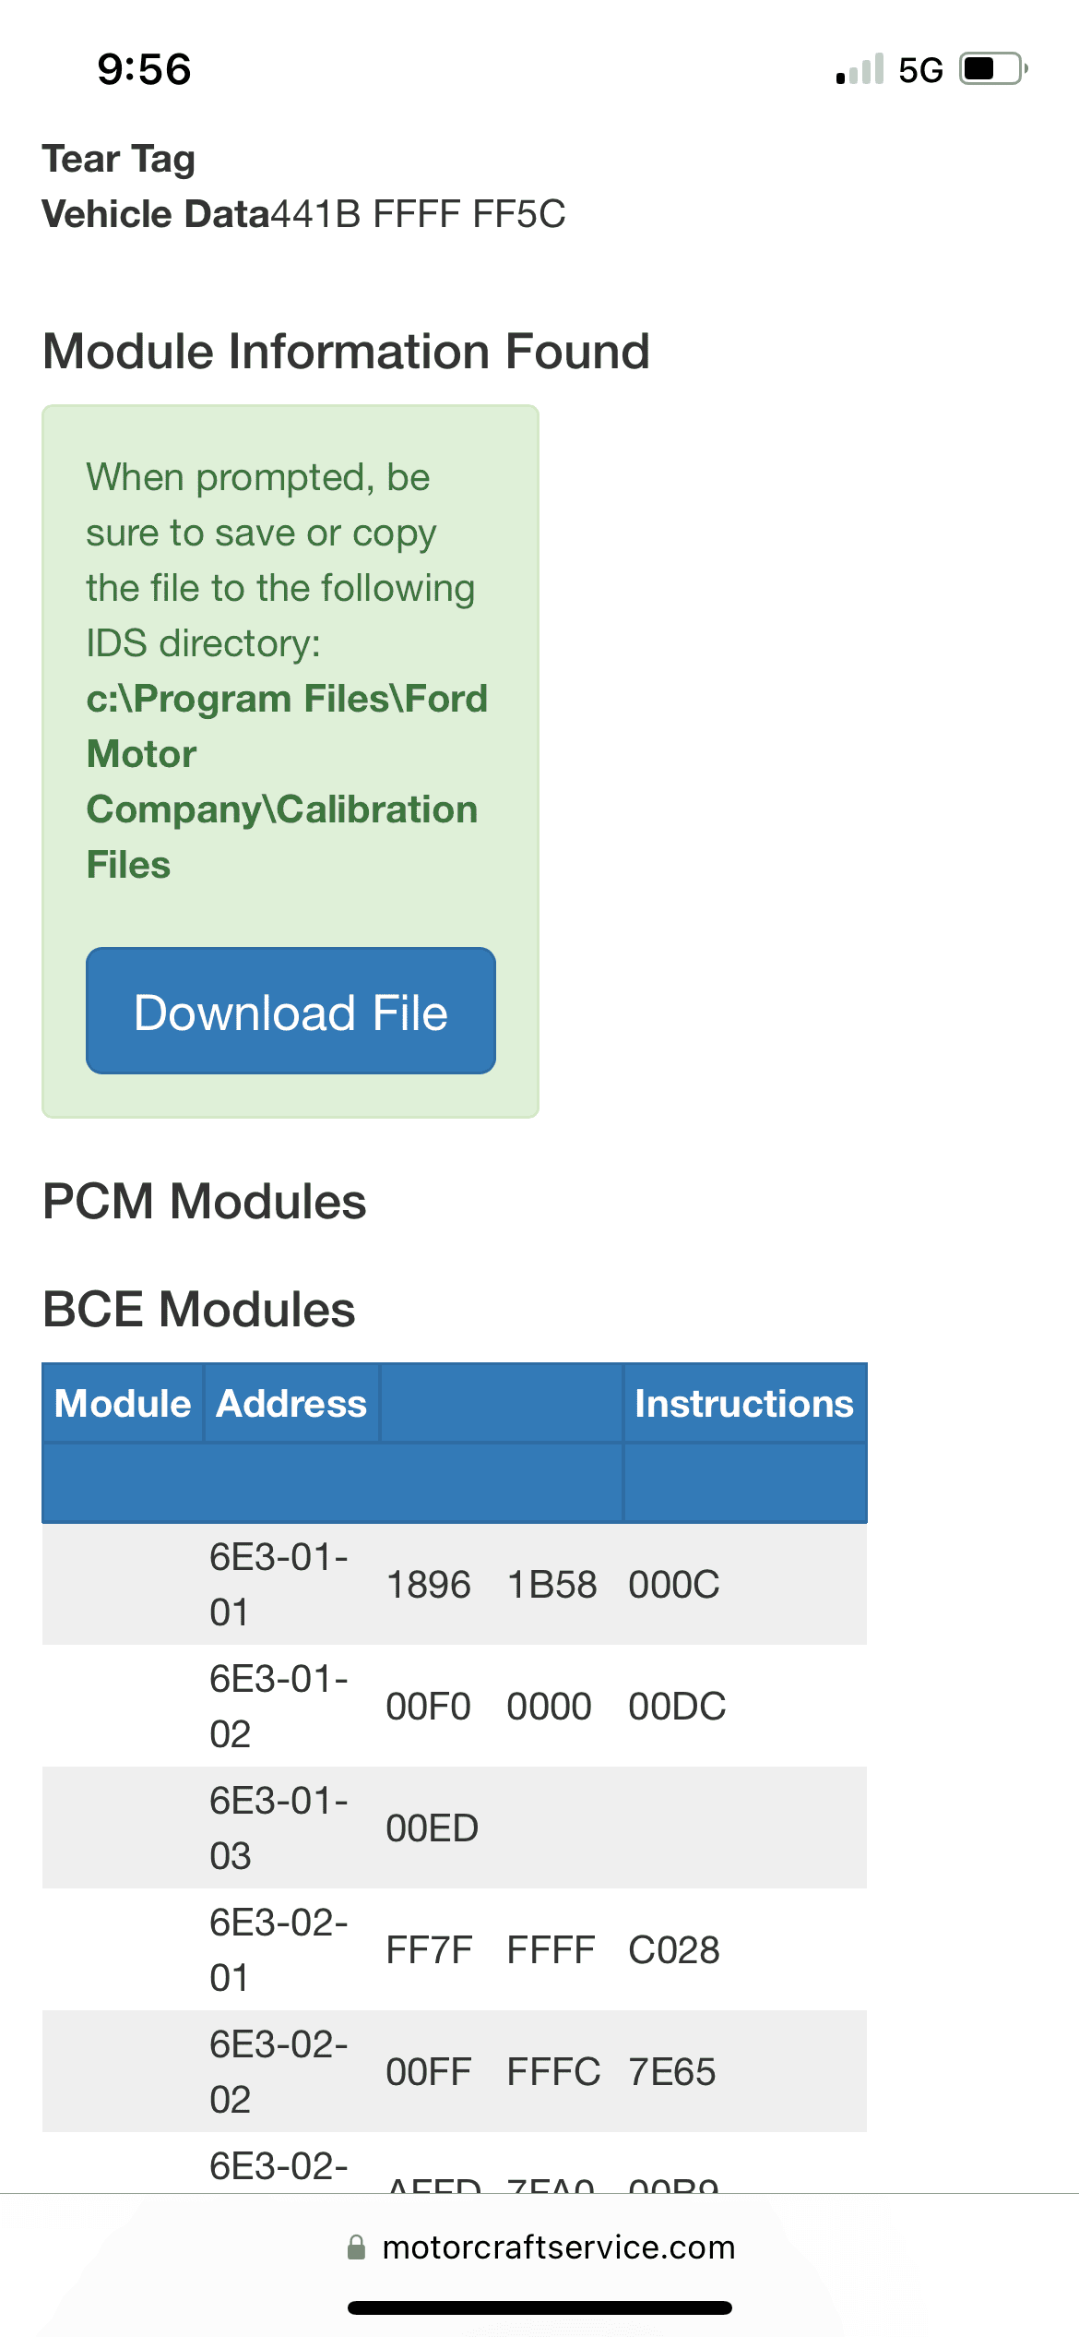Tap the Calibration Files directory path text

tap(286, 781)
